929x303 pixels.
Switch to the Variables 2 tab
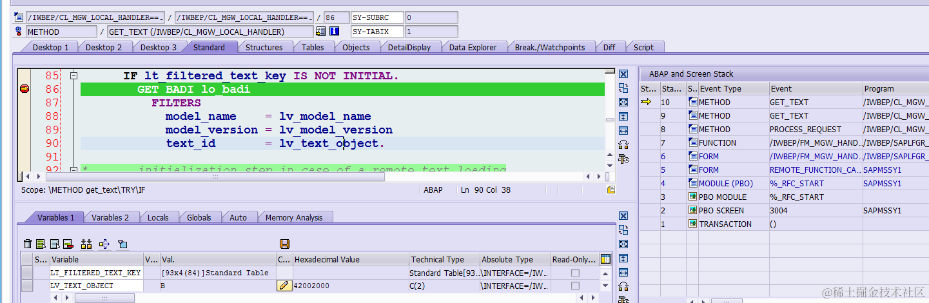tap(110, 217)
